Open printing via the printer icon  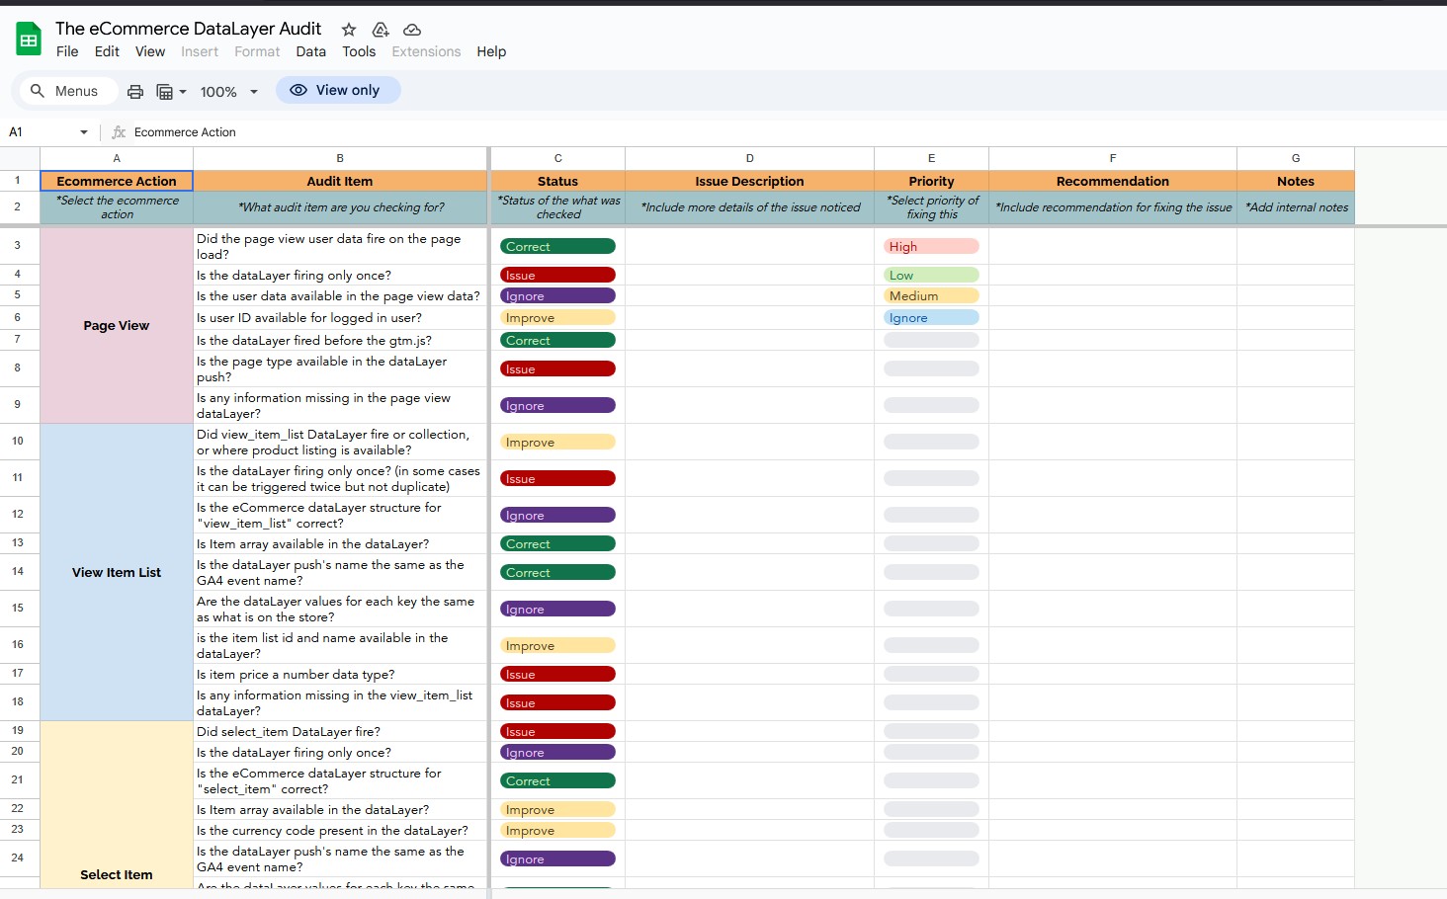pyautogui.click(x=135, y=90)
